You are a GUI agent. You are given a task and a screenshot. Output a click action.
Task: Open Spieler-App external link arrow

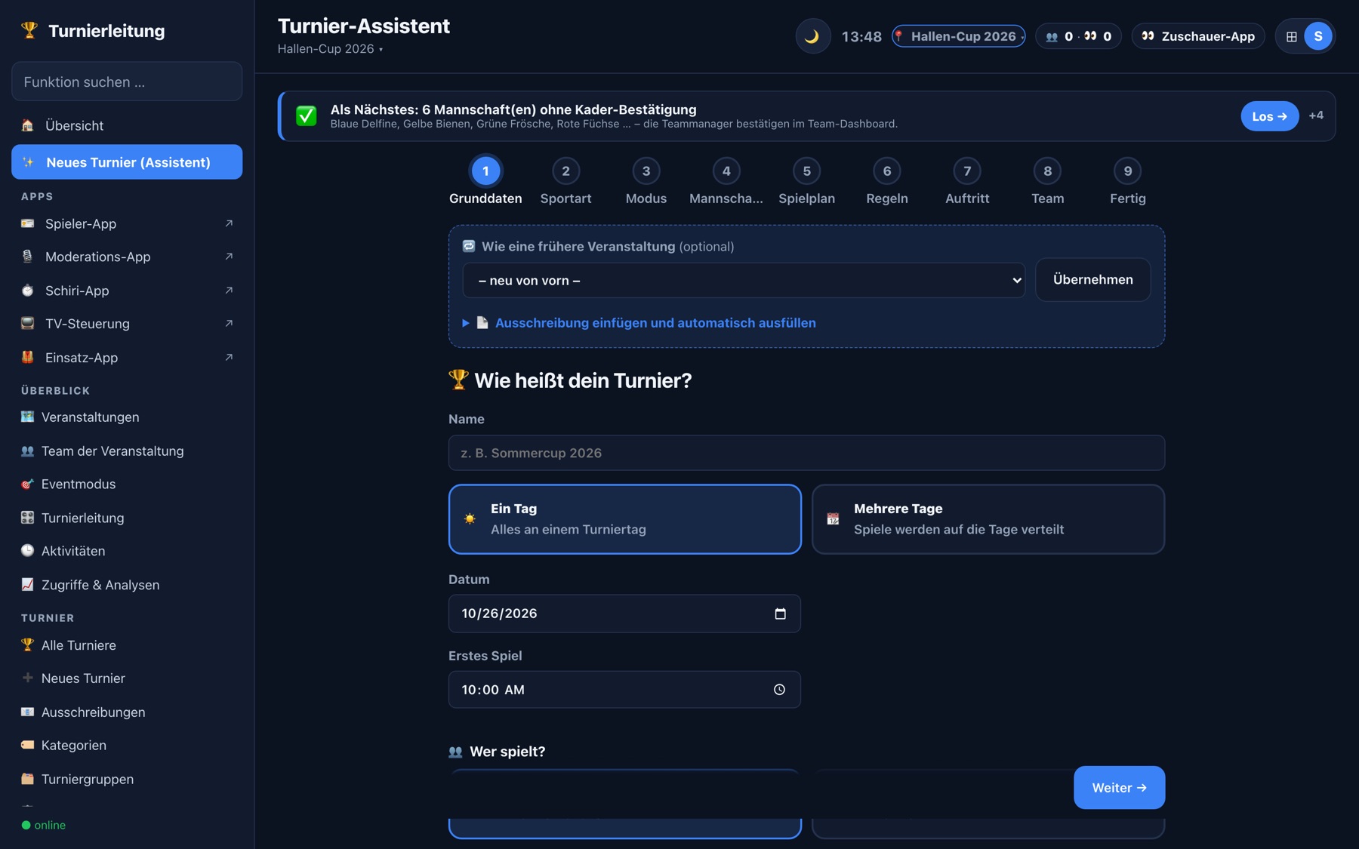tap(229, 223)
